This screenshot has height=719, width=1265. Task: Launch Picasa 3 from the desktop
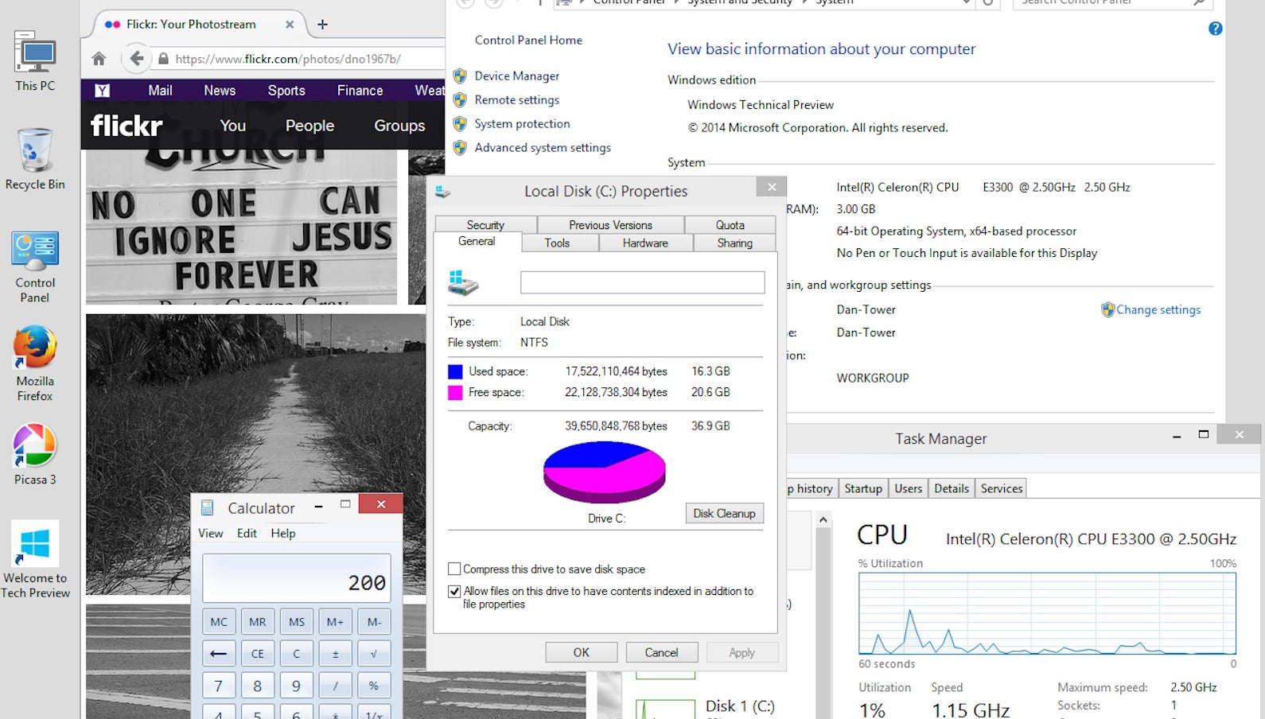coord(35,453)
